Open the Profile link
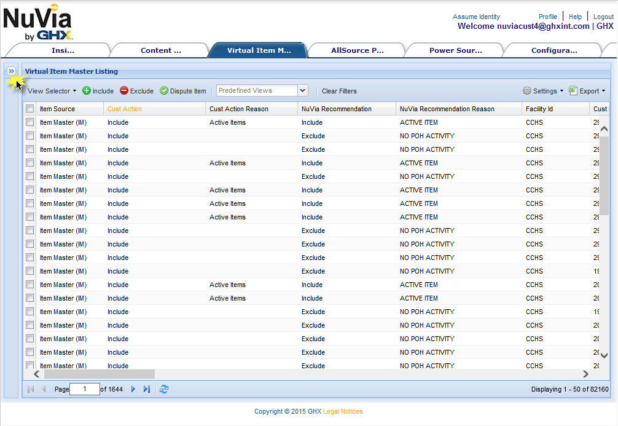 coord(548,17)
